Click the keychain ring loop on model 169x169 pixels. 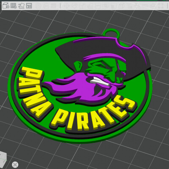[x=111, y=33]
